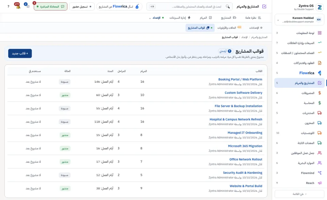
Task: Open Security Audit & Hardening template
Action: click(243, 173)
